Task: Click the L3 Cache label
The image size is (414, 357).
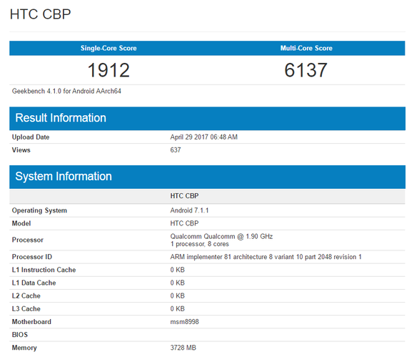Action: pyautogui.click(x=26, y=309)
